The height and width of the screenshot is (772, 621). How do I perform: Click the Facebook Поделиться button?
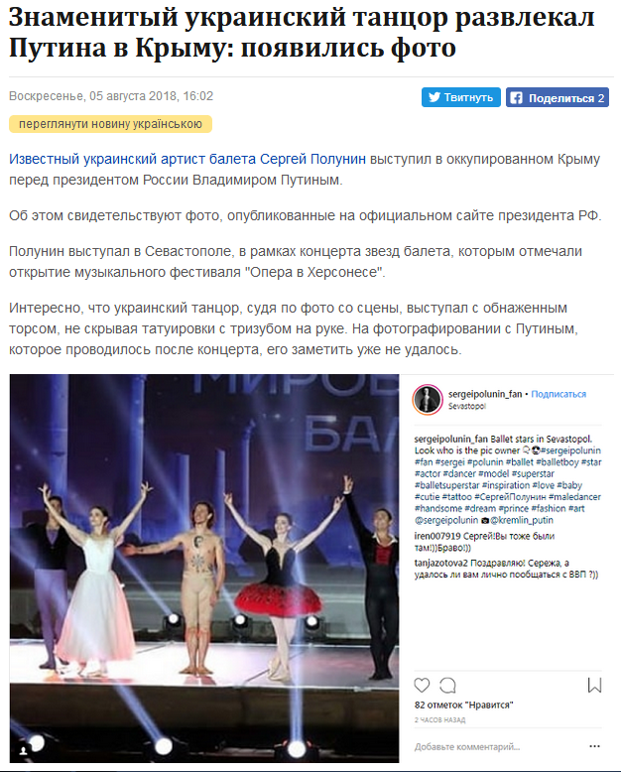[x=558, y=98]
